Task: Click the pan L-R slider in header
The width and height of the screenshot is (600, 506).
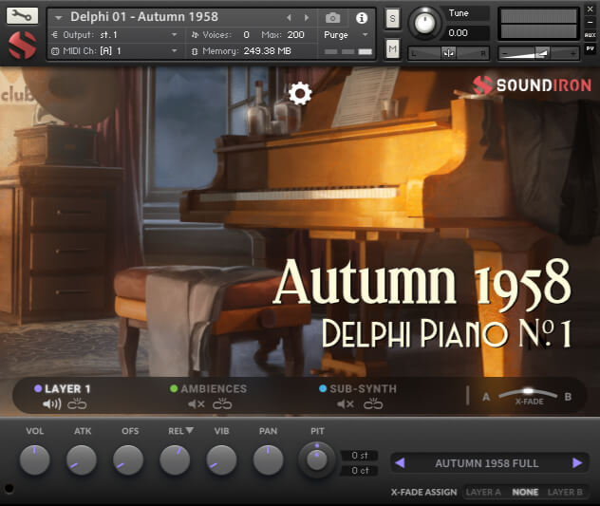Action: (x=448, y=53)
